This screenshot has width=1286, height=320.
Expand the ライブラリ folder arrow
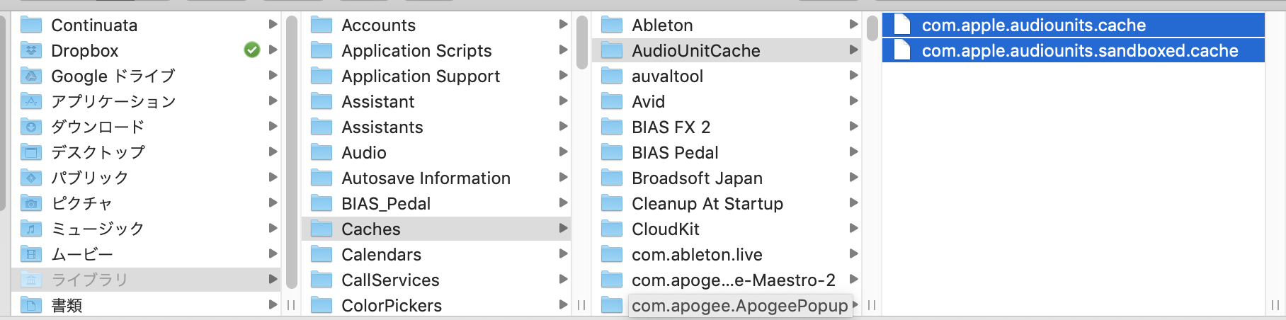point(273,279)
